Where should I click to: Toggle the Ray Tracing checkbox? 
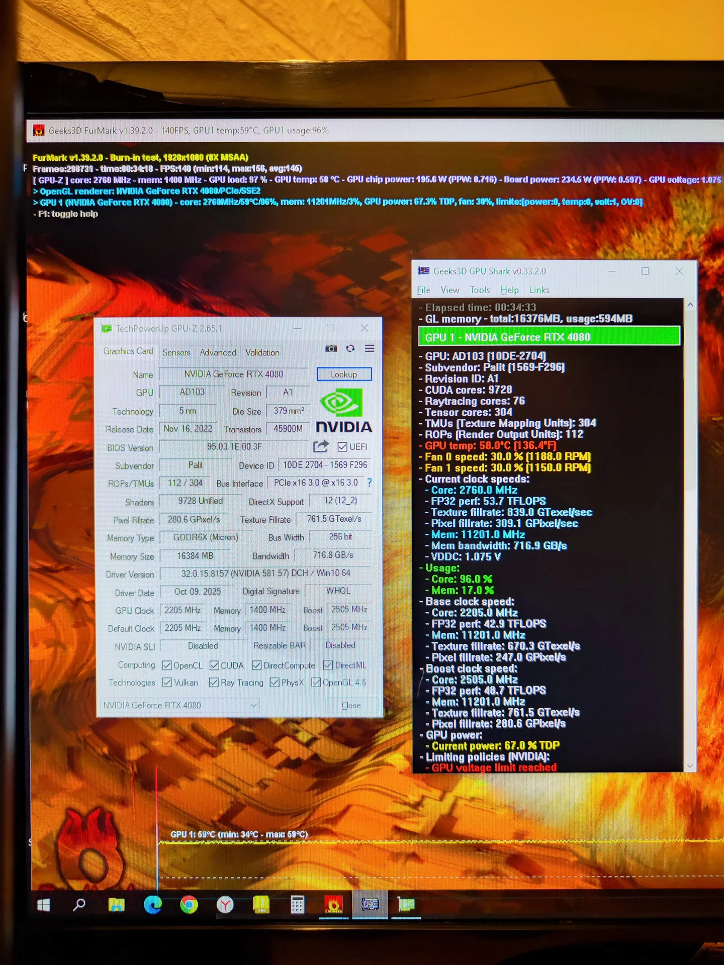coord(214,683)
